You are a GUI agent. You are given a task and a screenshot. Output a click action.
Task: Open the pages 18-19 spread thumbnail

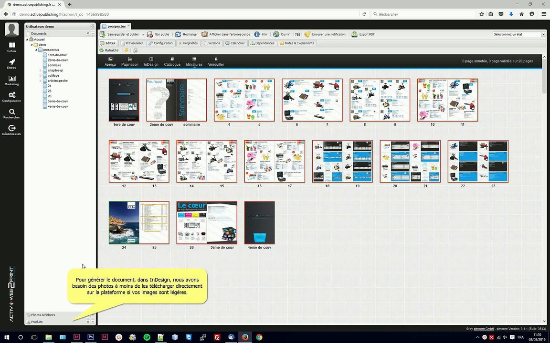pos(342,161)
